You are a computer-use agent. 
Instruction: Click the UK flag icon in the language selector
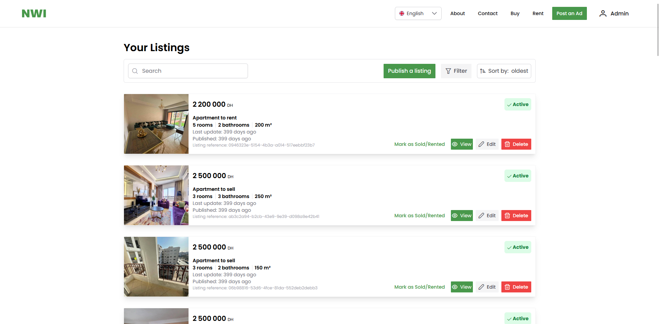(x=402, y=13)
